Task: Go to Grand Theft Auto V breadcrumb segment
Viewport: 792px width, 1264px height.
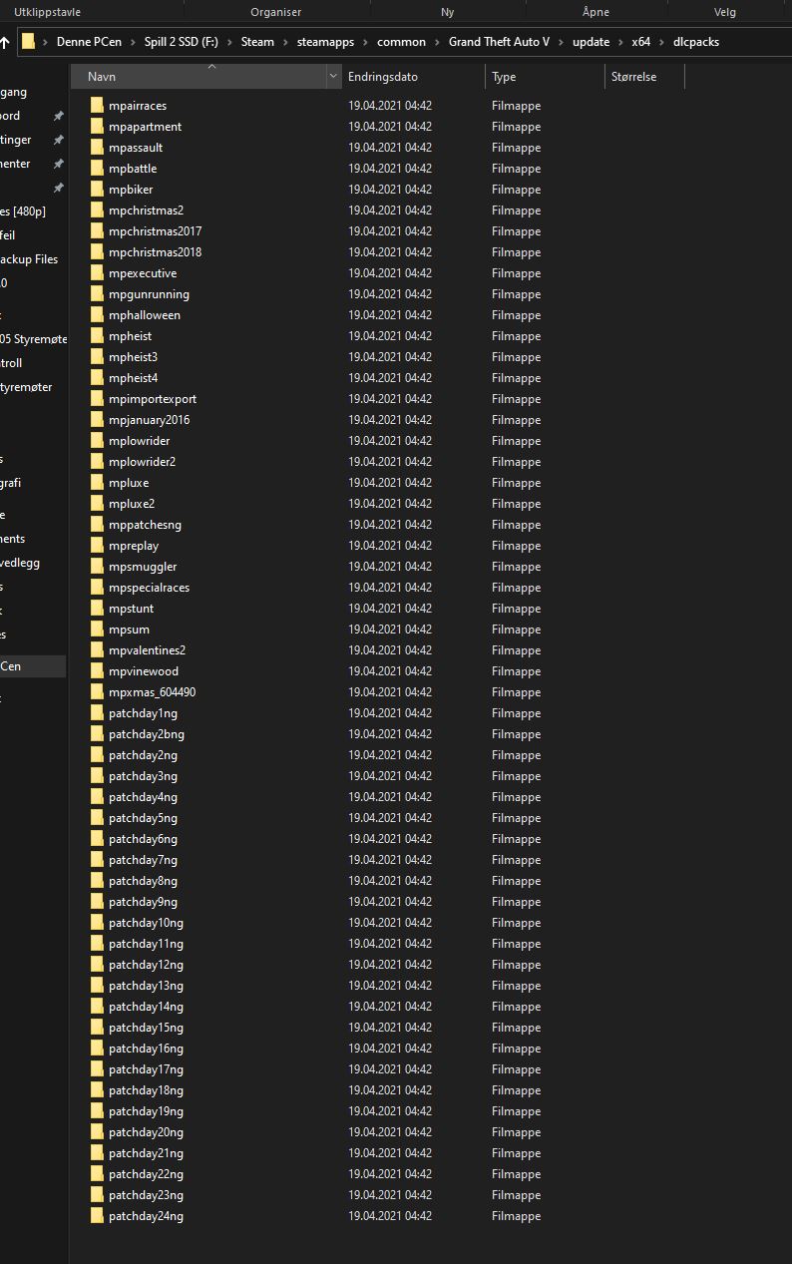Action: coord(499,42)
